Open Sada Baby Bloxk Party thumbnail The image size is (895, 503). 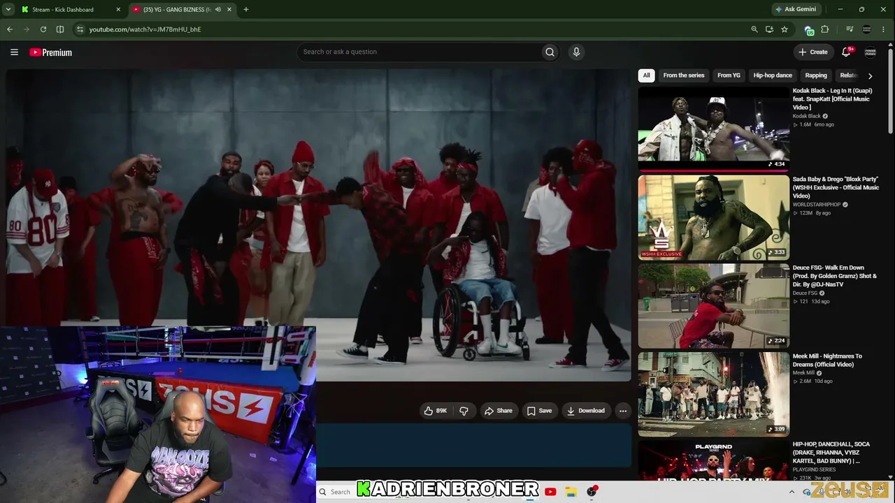(x=713, y=217)
